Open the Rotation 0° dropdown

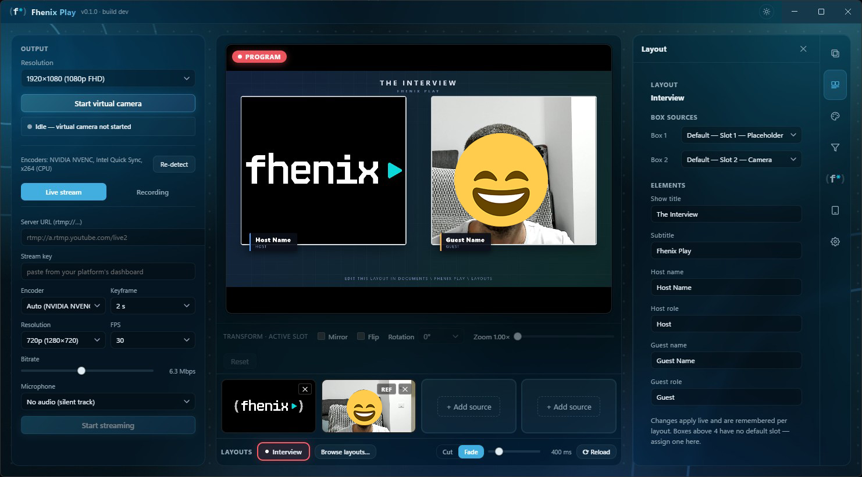(x=441, y=336)
